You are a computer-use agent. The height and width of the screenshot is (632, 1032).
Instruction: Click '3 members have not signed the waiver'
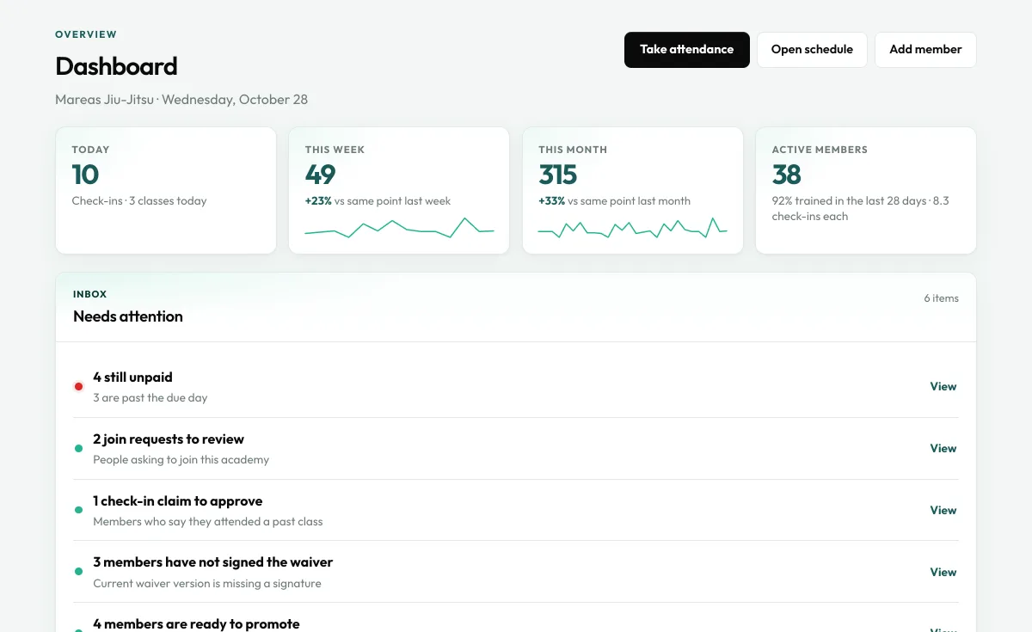(x=212, y=562)
